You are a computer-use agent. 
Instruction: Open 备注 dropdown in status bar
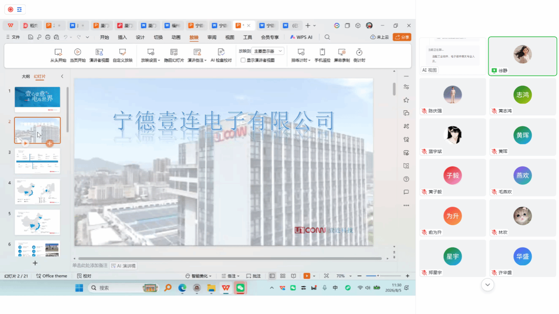point(231,276)
